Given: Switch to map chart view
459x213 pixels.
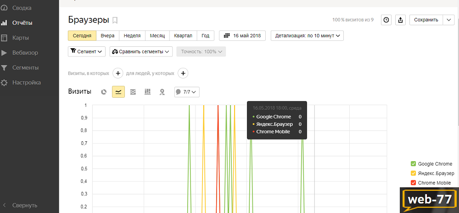Looking at the screenshot, I should (x=162, y=92).
